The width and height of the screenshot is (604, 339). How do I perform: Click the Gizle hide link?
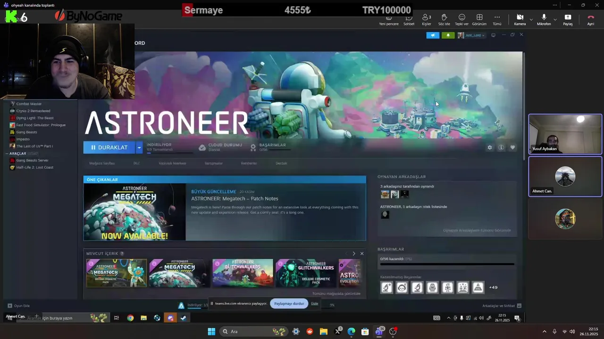point(314,304)
